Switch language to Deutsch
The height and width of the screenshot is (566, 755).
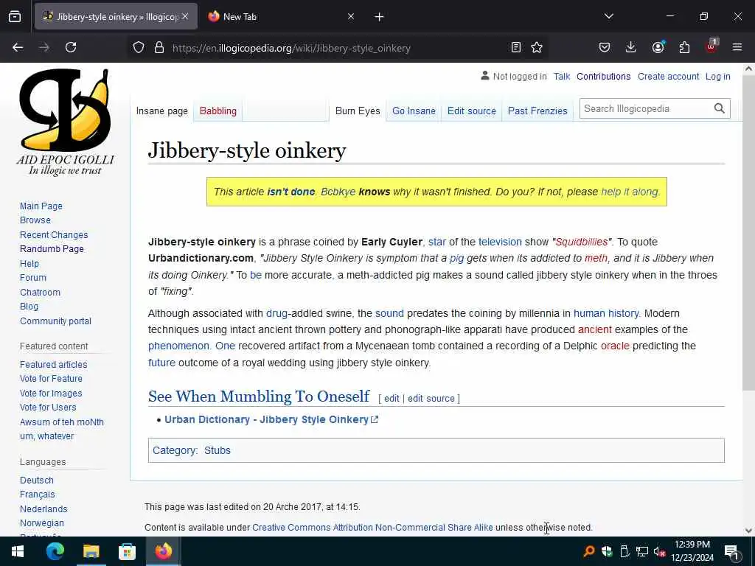coord(37,481)
